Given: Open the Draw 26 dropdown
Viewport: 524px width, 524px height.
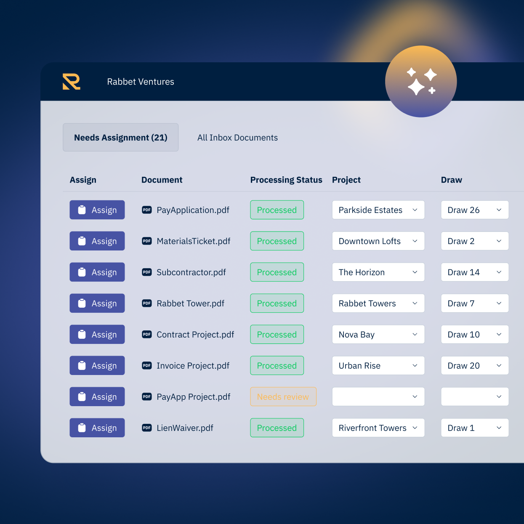Looking at the screenshot, I should click(x=475, y=210).
